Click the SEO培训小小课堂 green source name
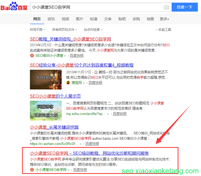 [49, 56]
